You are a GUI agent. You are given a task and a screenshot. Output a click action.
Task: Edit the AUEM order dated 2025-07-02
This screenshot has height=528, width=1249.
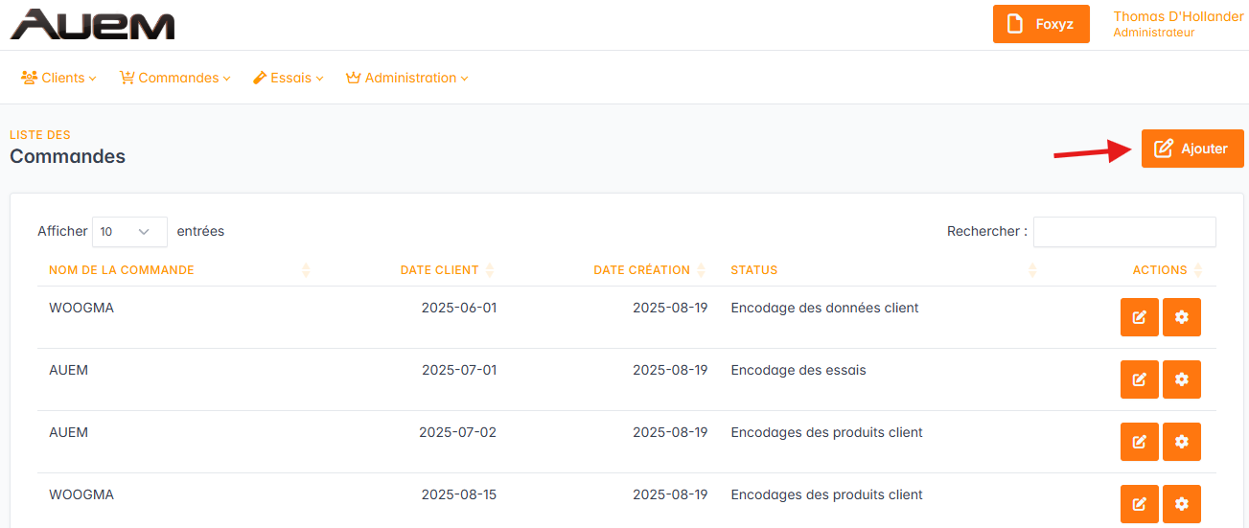[x=1139, y=442]
